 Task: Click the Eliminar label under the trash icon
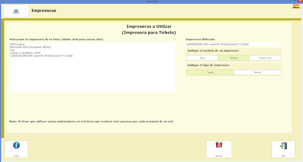(x=219, y=156)
